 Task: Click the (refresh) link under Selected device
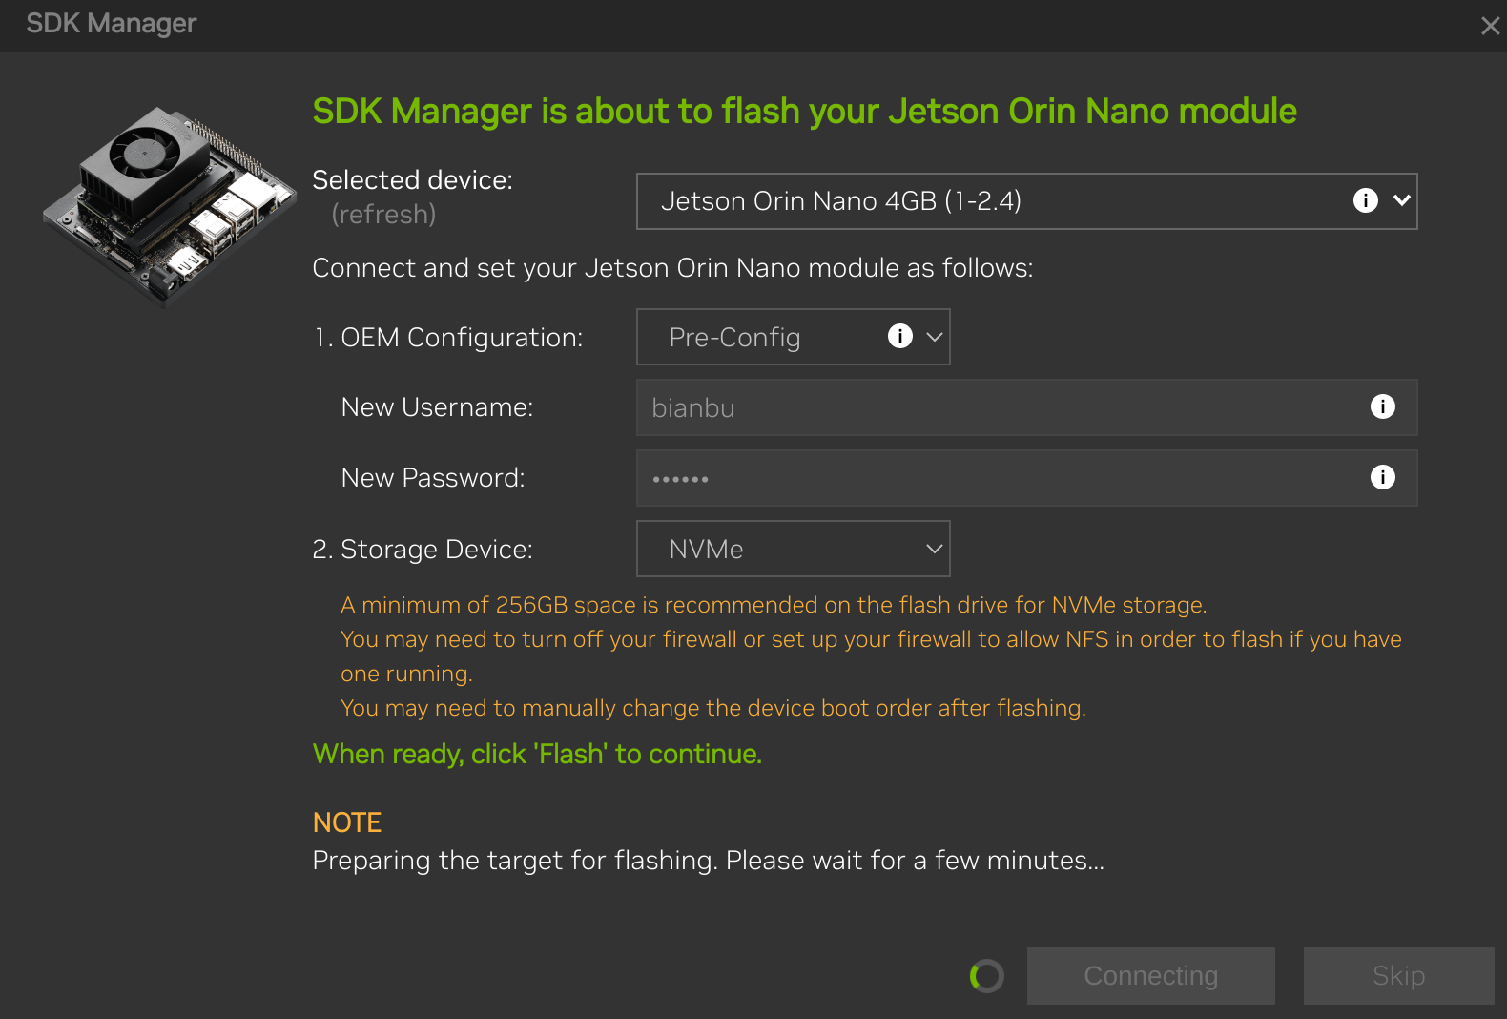(x=383, y=215)
